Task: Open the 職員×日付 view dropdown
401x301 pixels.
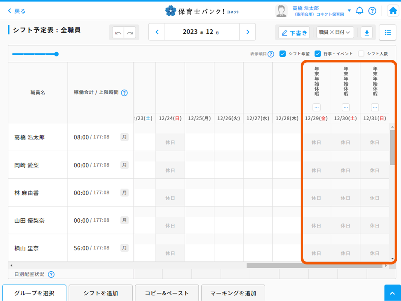Action: [x=335, y=33]
